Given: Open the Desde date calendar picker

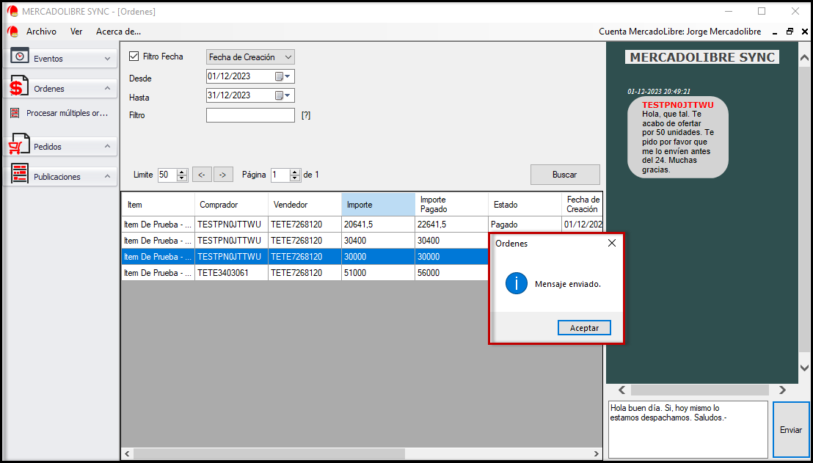Looking at the screenshot, I should pyautogui.click(x=282, y=76).
